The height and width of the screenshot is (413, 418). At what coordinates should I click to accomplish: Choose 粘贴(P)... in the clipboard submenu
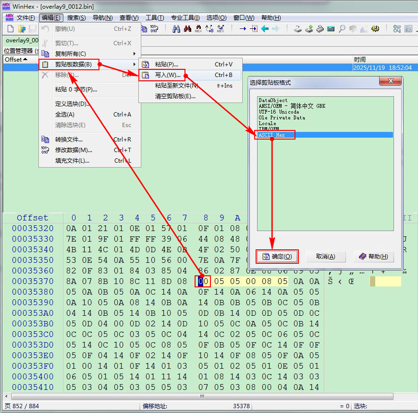click(190, 65)
